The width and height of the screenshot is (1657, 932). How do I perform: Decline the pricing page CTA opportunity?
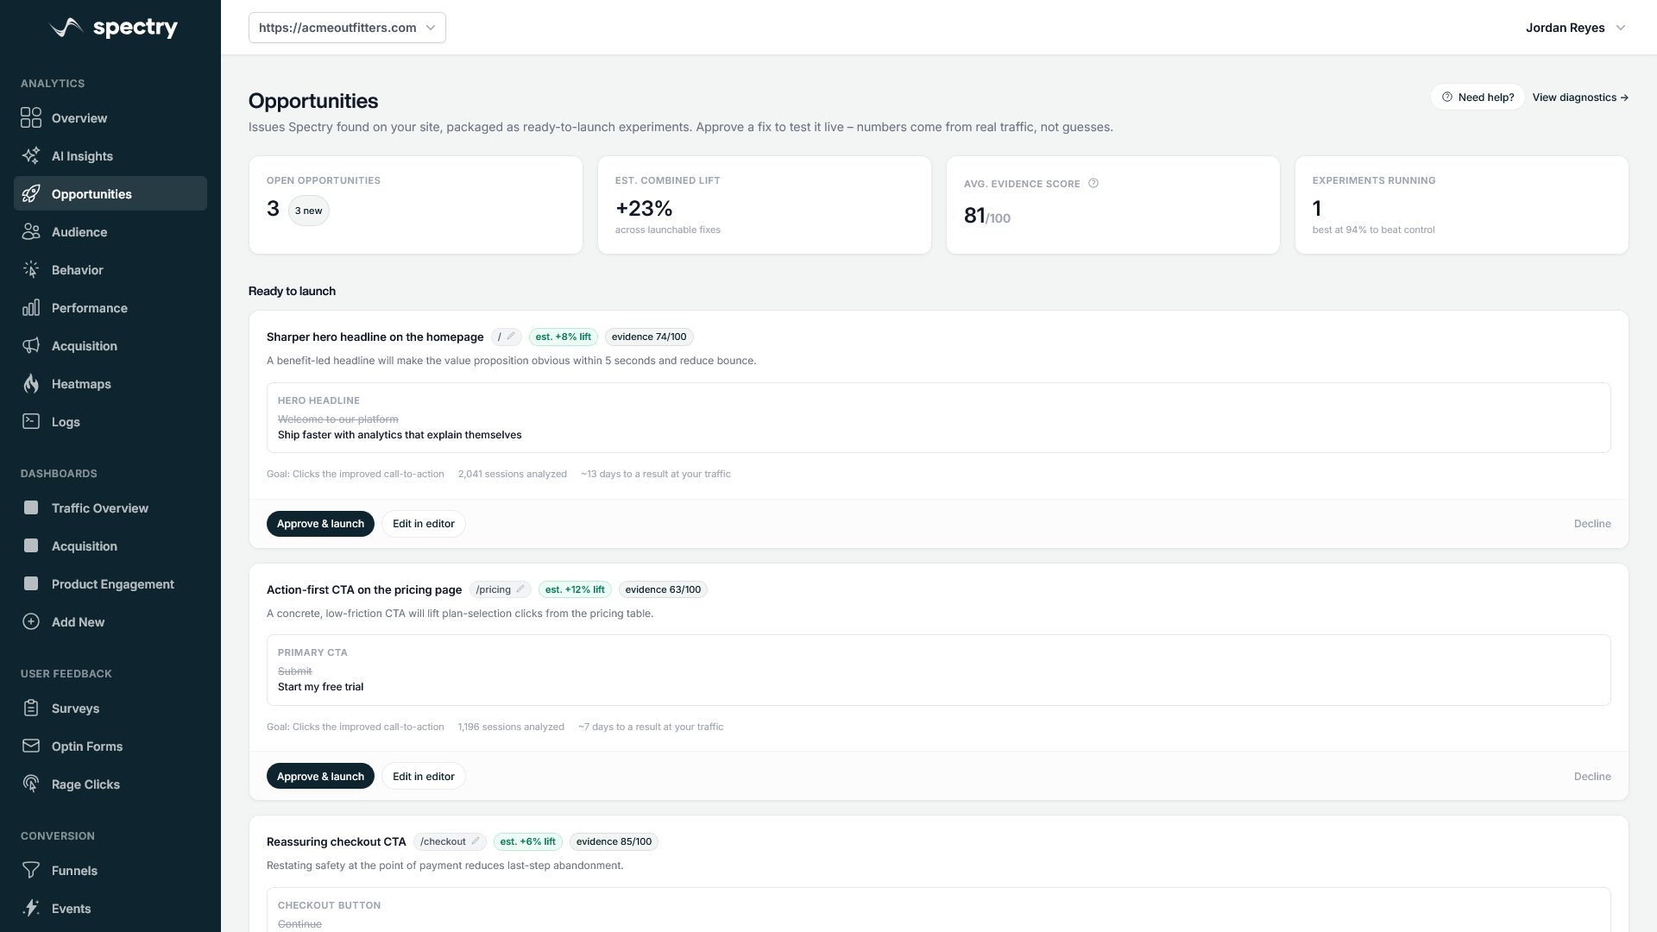coord(1592,777)
